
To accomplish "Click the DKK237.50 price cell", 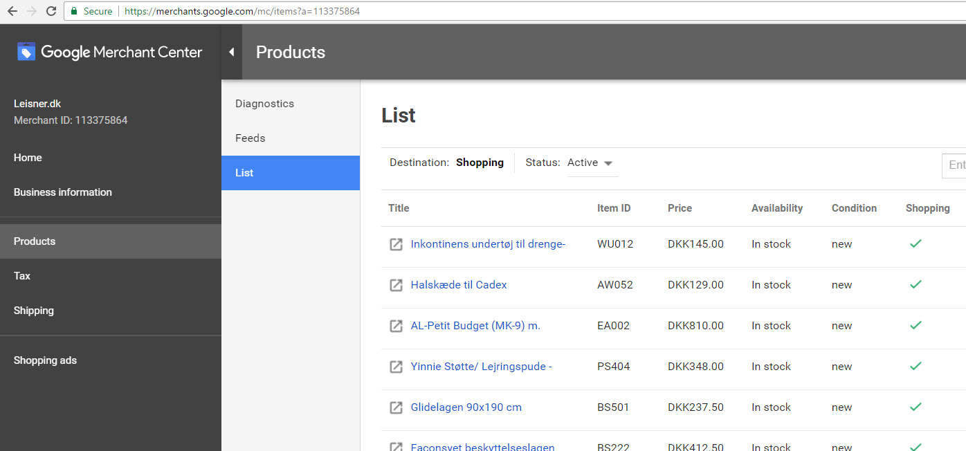I will pos(695,407).
